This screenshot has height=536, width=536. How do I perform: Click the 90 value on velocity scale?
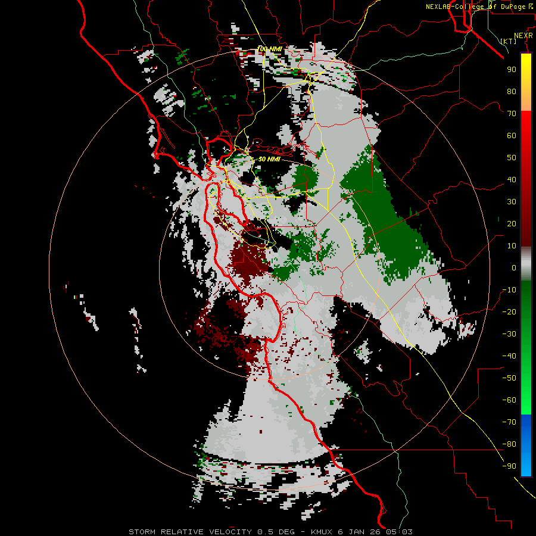pos(512,70)
